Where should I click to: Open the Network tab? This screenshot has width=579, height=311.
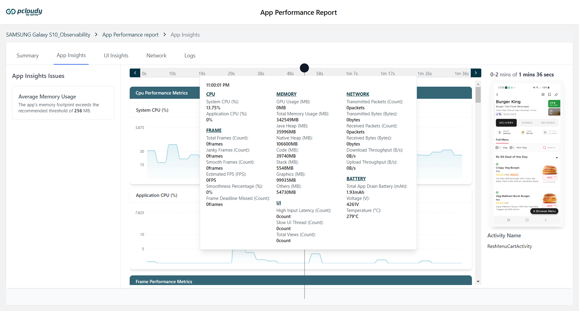tap(156, 56)
